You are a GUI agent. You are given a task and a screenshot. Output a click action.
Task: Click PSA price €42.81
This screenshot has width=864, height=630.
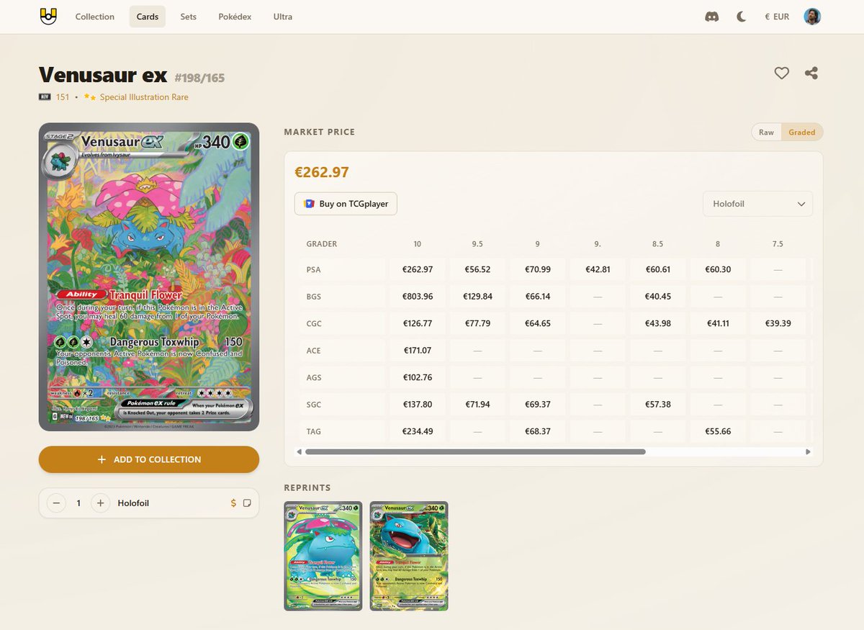[x=598, y=269]
